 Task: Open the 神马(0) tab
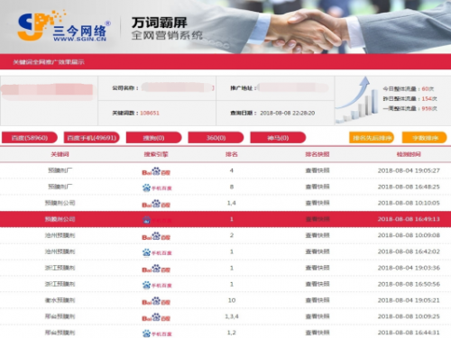pyautogui.click(x=278, y=138)
